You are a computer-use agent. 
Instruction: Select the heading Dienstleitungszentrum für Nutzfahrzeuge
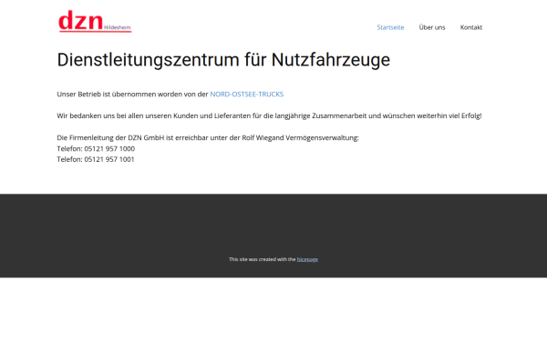(223, 59)
